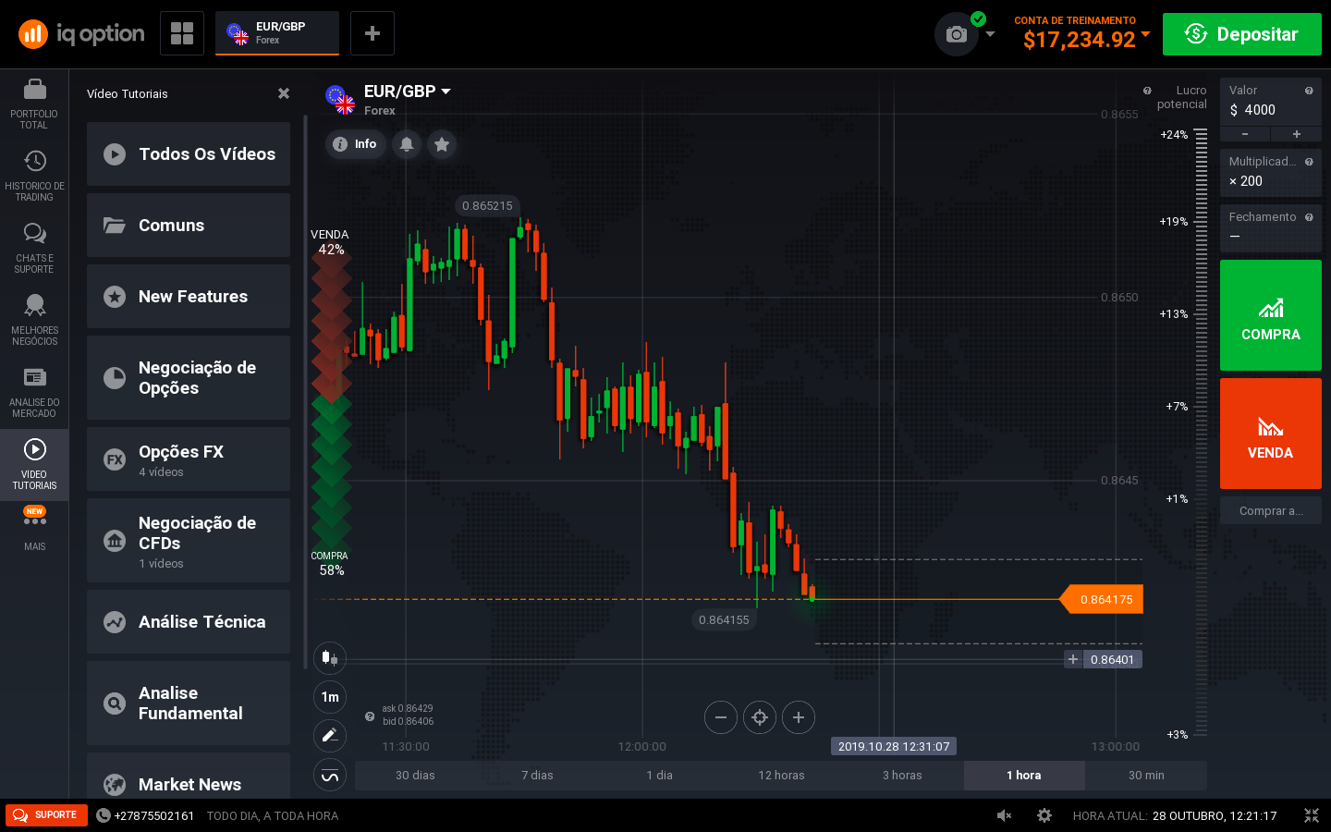Select the 1 hora timeframe
The image size is (1331, 832).
pos(1024,776)
